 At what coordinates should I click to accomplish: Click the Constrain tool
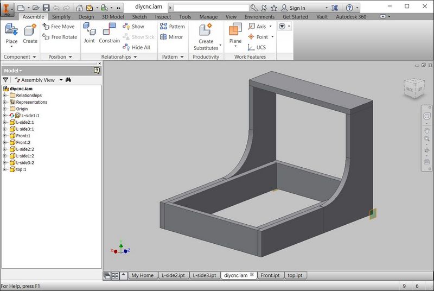click(x=110, y=33)
